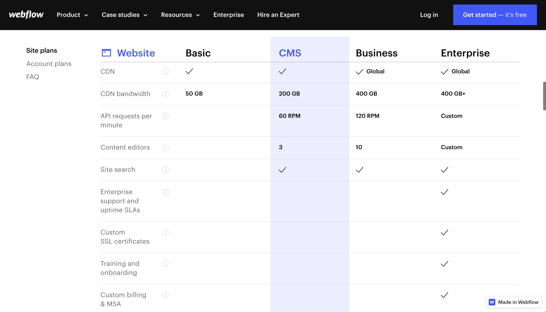Jump to Account plans sidebar link

tap(49, 64)
